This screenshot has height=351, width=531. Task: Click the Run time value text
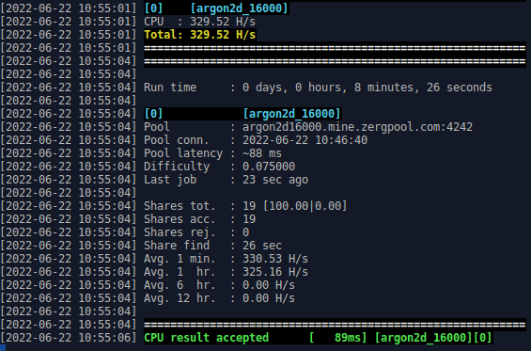pos(367,88)
